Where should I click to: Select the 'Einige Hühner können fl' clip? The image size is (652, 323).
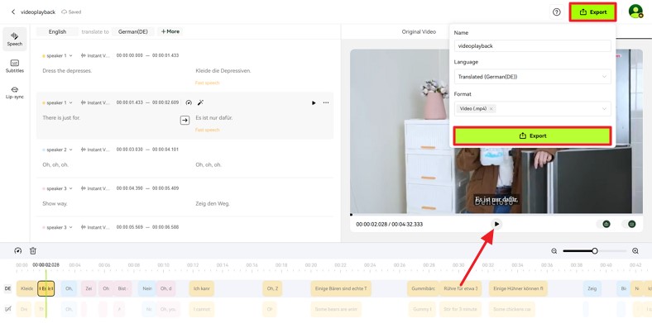tap(518, 288)
